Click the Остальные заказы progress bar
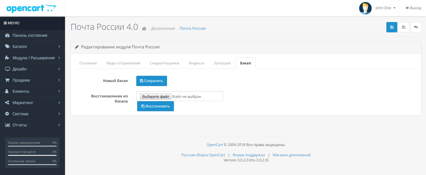 coord(32,165)
